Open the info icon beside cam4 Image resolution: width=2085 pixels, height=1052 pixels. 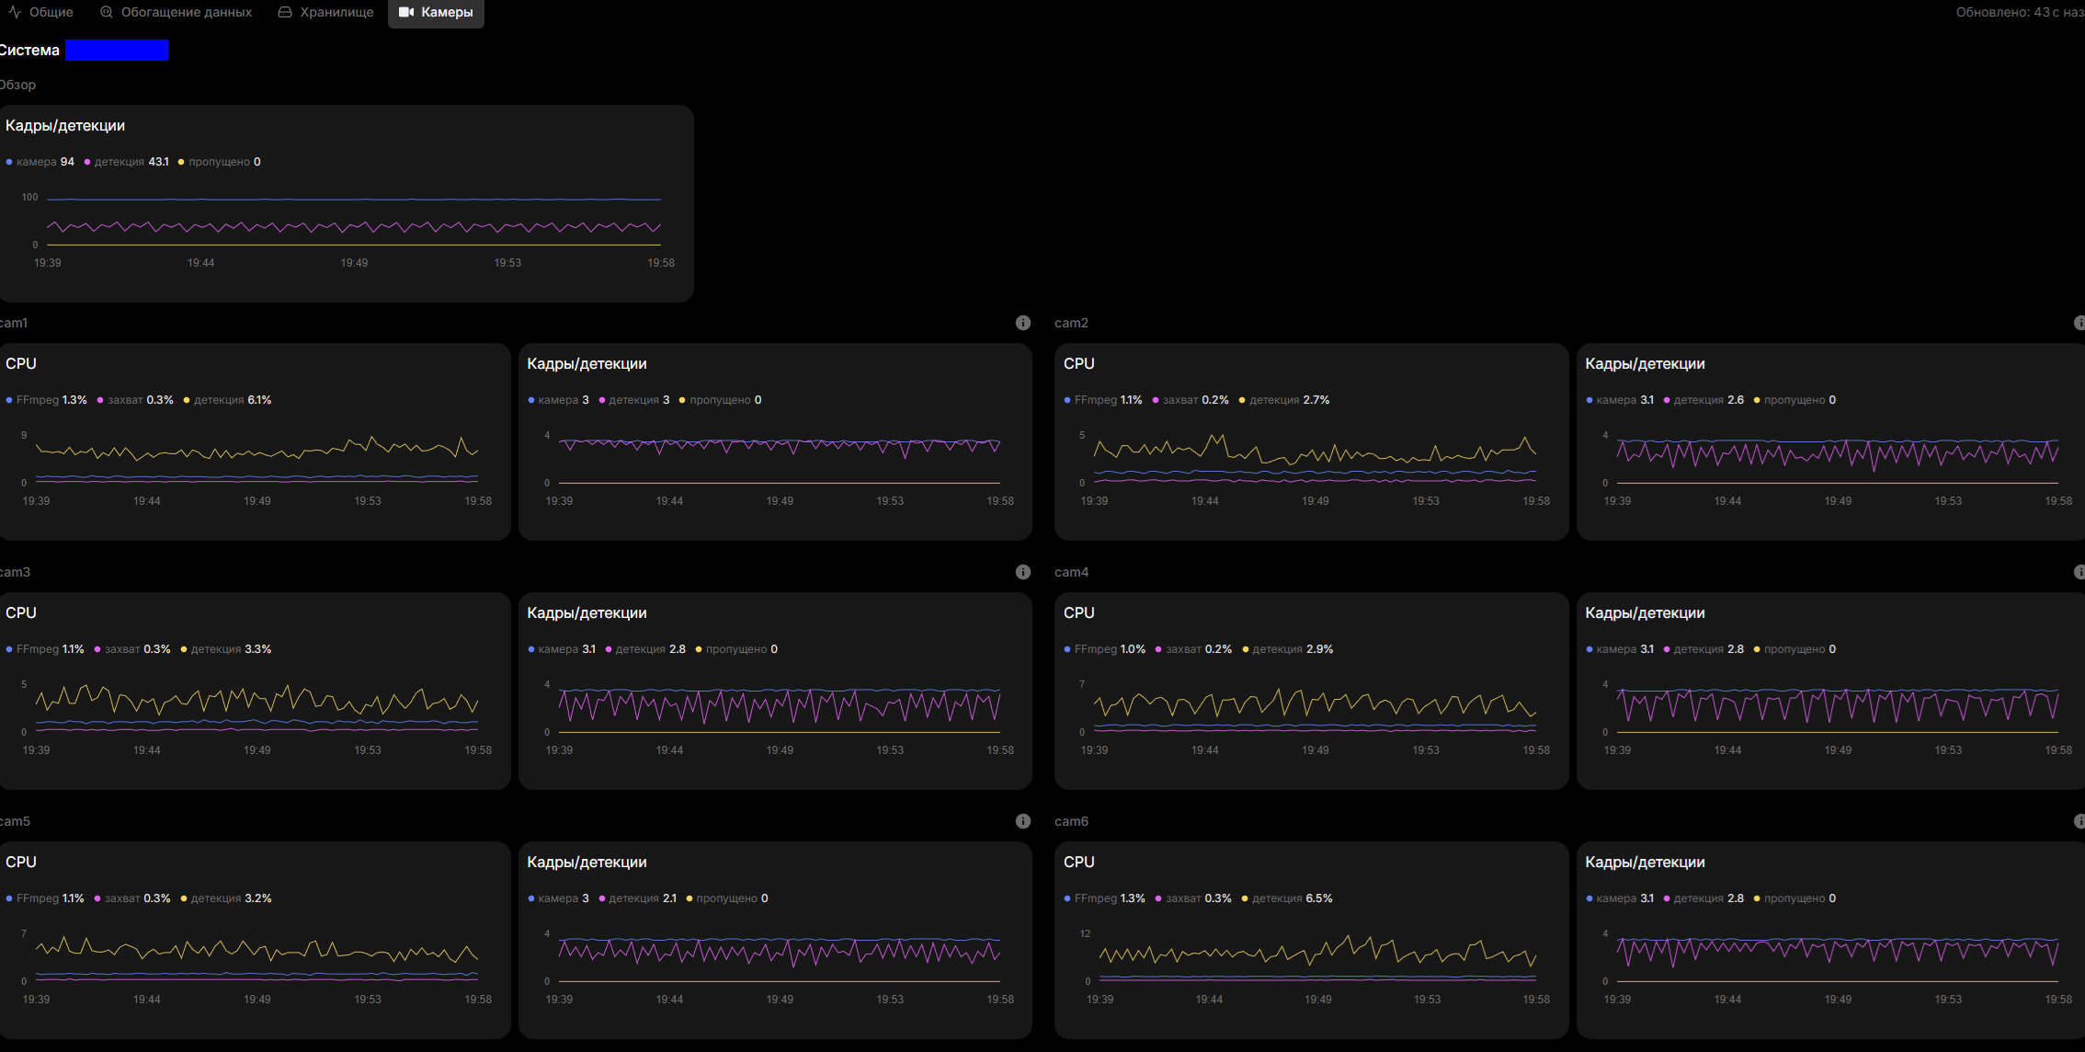pyautogui.click(x=2079, y=572)
